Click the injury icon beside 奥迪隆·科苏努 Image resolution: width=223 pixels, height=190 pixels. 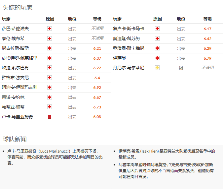click(x=157, y=39)
